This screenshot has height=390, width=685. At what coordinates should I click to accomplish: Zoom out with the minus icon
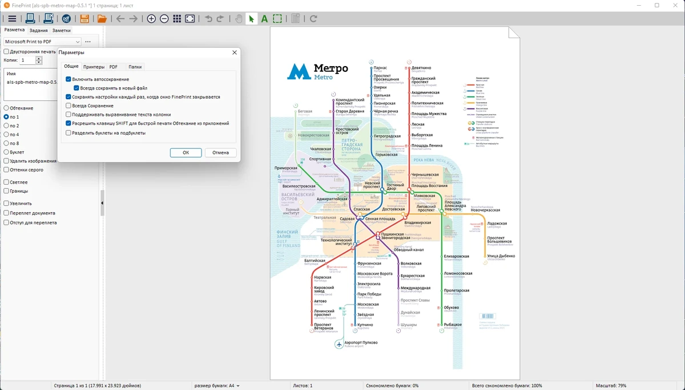pos(164,19)
